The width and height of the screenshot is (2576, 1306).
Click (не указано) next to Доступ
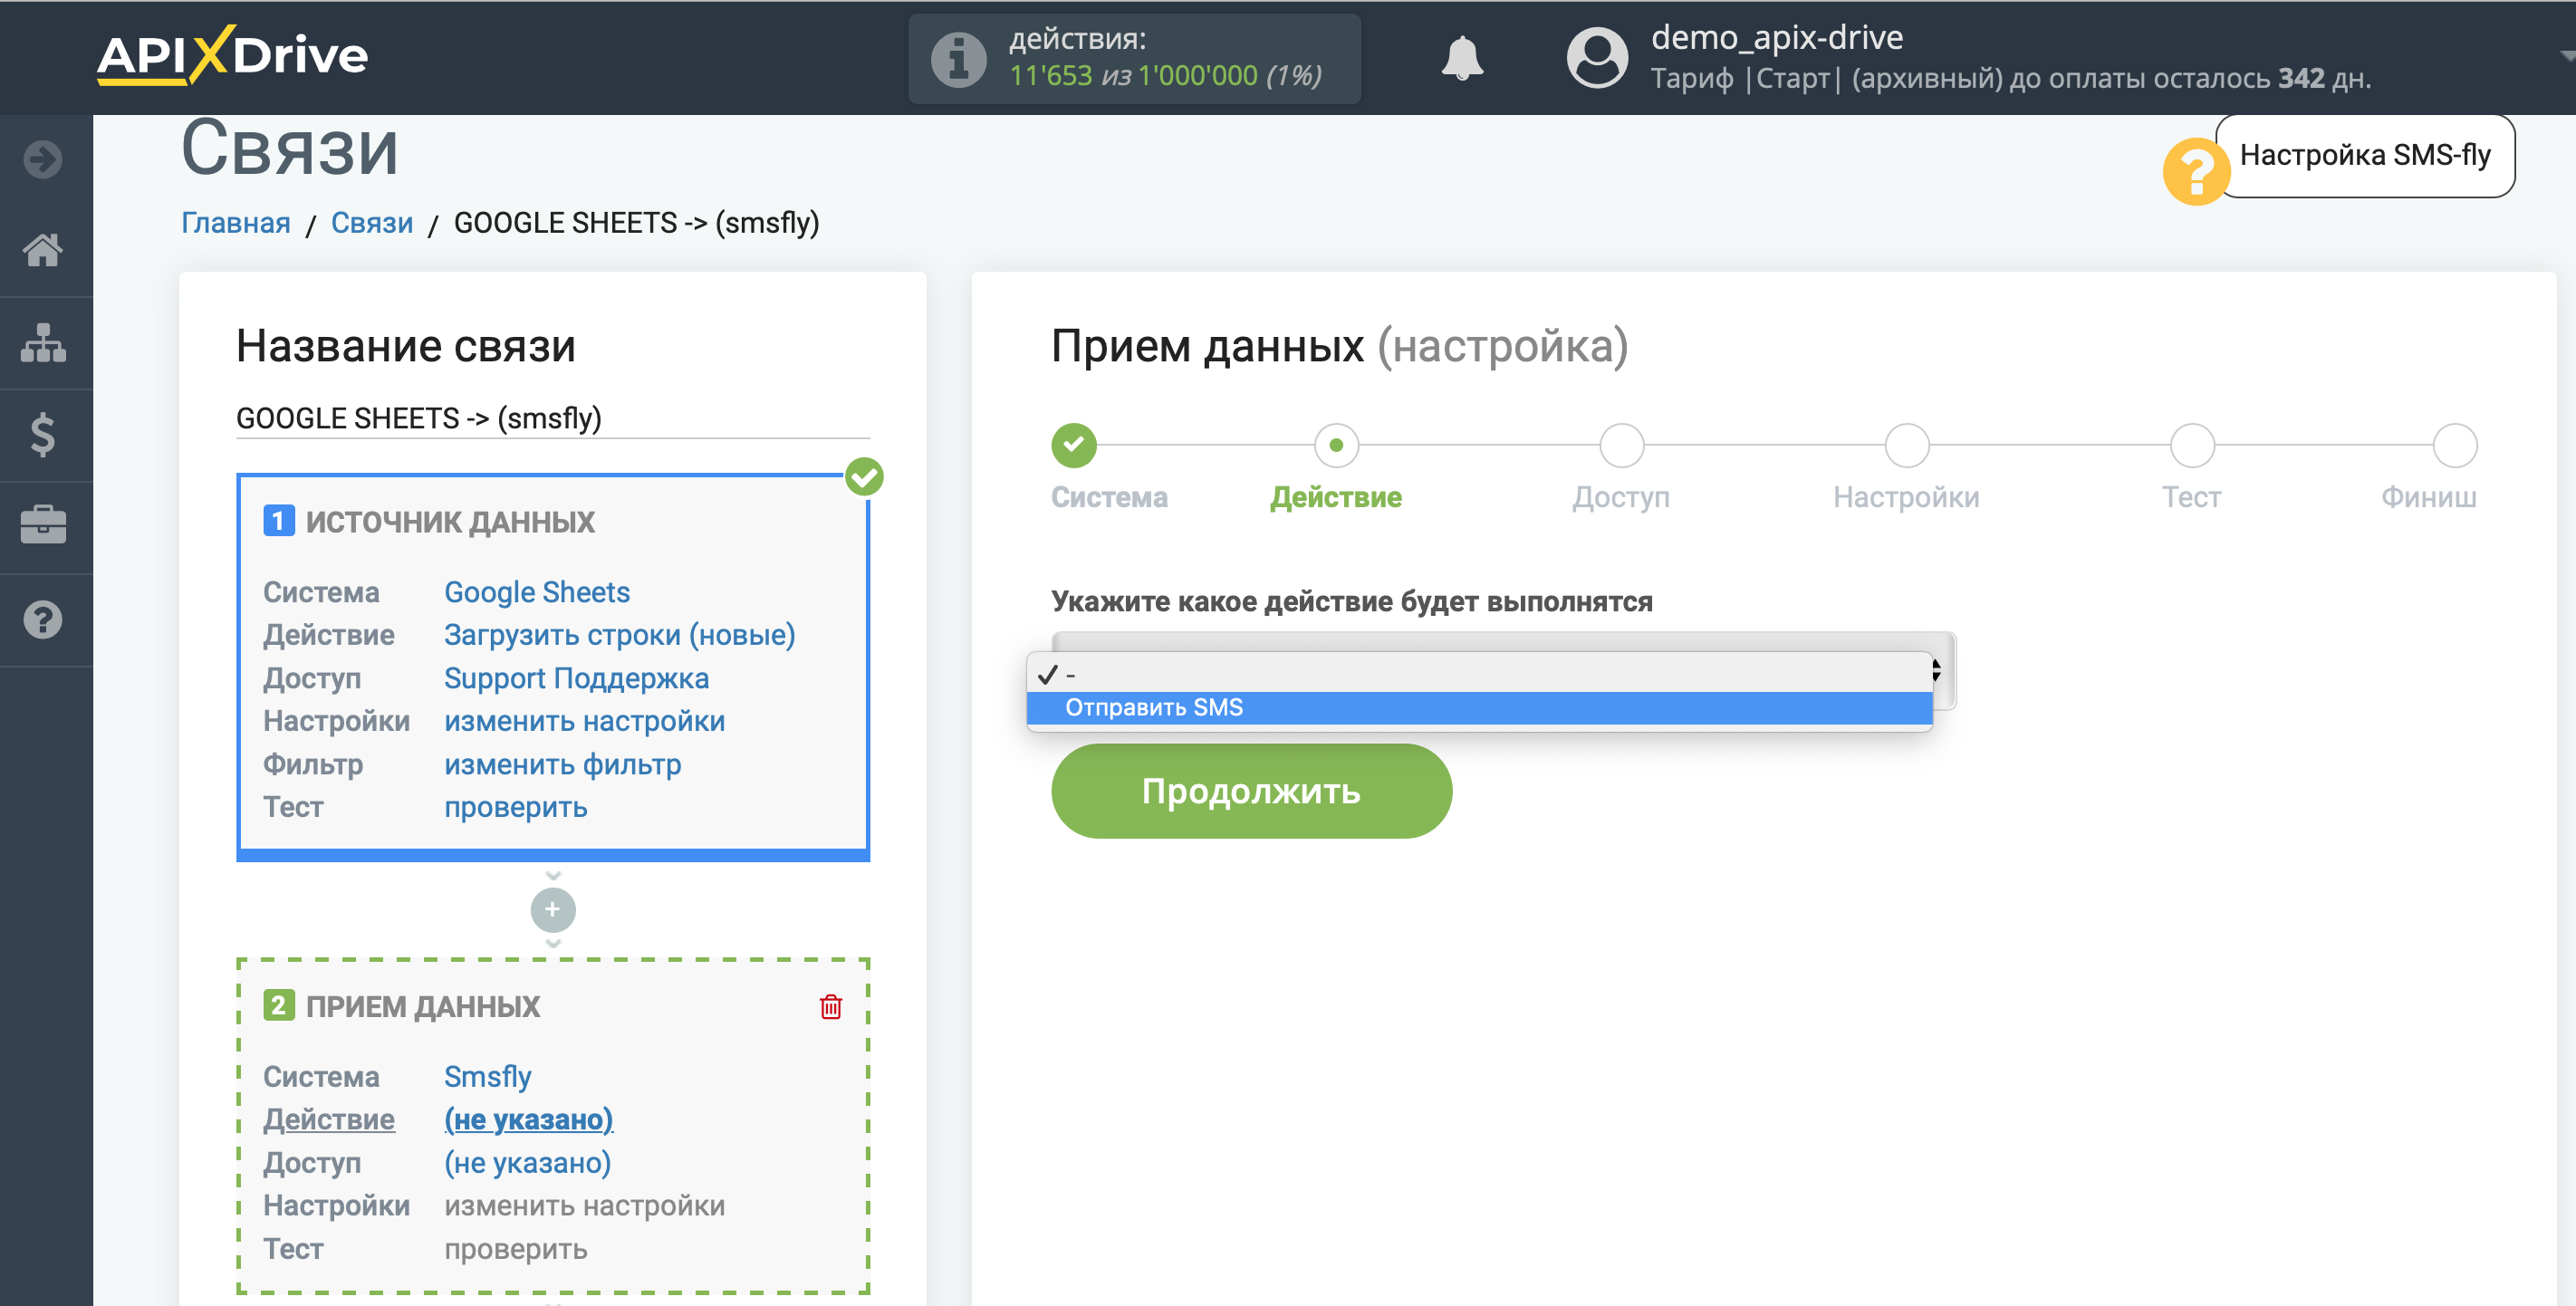point(528,1162)
